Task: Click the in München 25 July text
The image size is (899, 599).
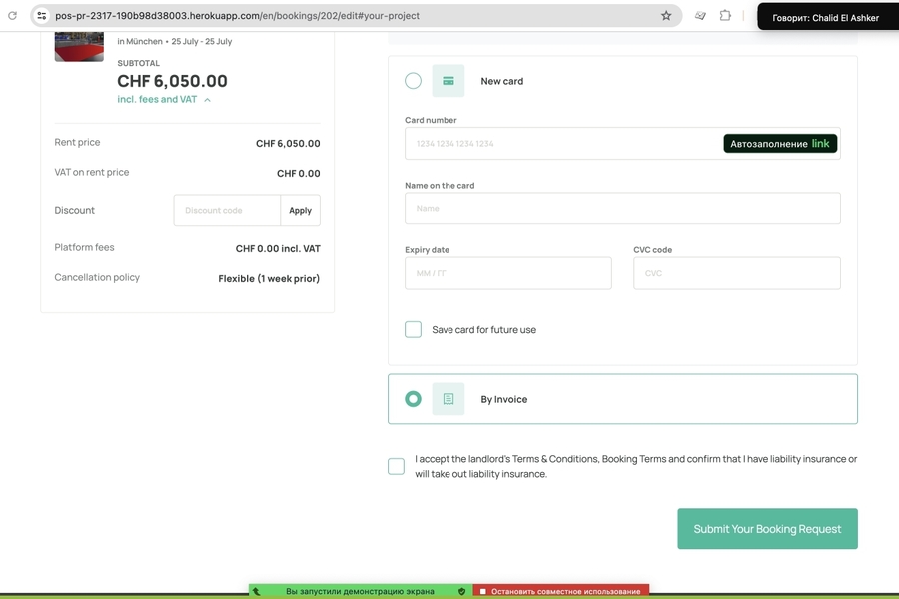Action: click(174, 41)
